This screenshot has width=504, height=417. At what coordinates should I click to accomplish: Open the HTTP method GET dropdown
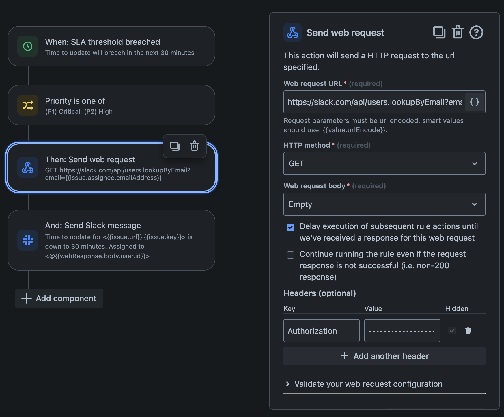point(384,163)
